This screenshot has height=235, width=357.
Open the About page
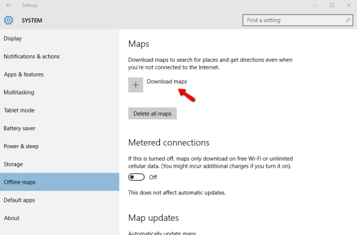pos(59,218)
